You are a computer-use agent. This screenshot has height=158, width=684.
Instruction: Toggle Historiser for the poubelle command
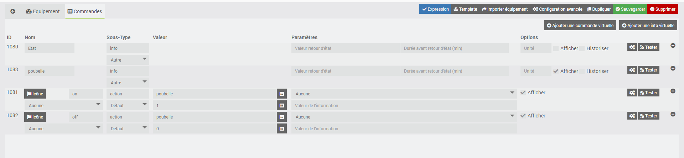point(582,72)
